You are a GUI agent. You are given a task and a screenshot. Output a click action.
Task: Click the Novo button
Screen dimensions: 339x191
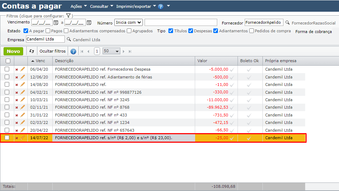click(x=13, y=51)
